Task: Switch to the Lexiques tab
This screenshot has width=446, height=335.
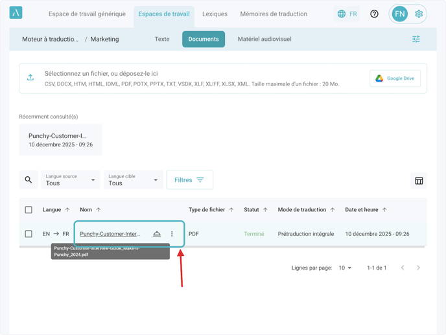Action: tap(215, 14)
